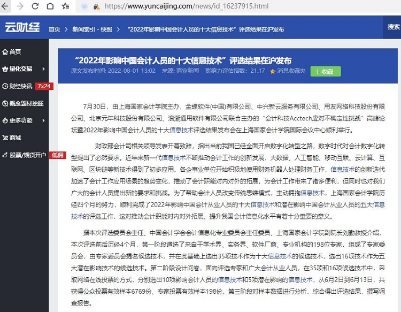Viewport: 401px width, 312px height.
Task: Open 股票/期货开户 sidebar item
Action: point(27,155)
